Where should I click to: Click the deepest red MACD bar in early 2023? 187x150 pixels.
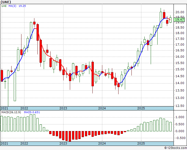(70, 136)
